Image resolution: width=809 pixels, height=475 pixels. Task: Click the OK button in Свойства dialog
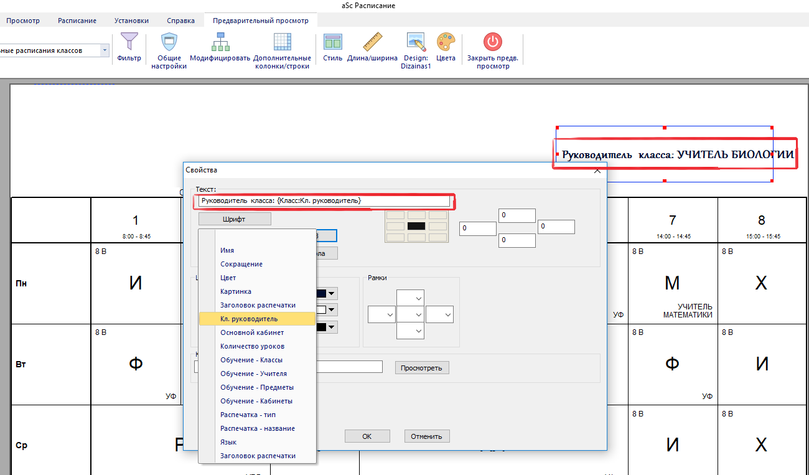(x=367, y=436)
